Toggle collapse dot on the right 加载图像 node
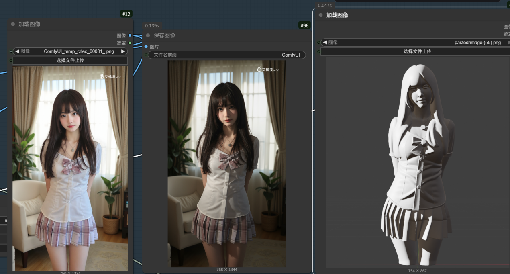 [x=320, y=15]
